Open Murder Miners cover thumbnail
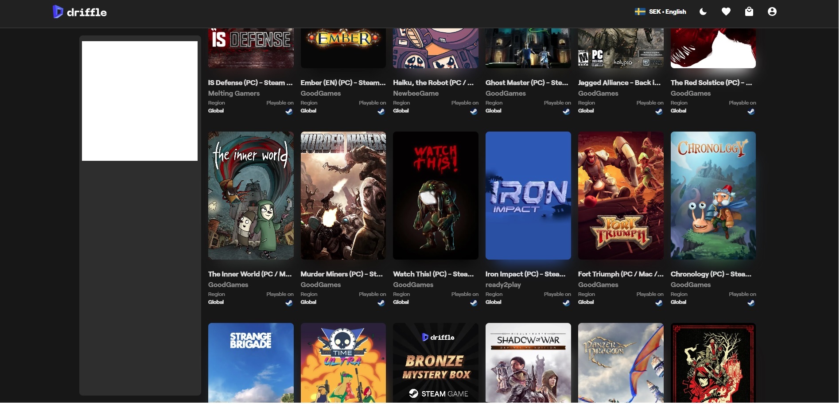 [x=343, y=195]
